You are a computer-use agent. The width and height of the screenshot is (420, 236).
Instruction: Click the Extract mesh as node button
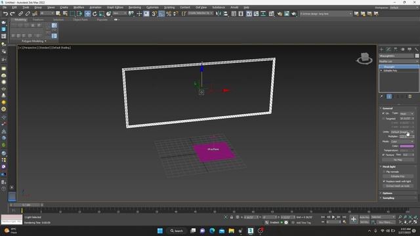coord(398,186)
